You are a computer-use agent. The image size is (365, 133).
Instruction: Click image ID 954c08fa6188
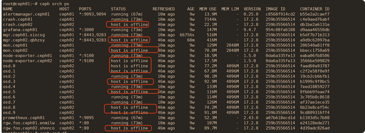[x=280, y=30]
